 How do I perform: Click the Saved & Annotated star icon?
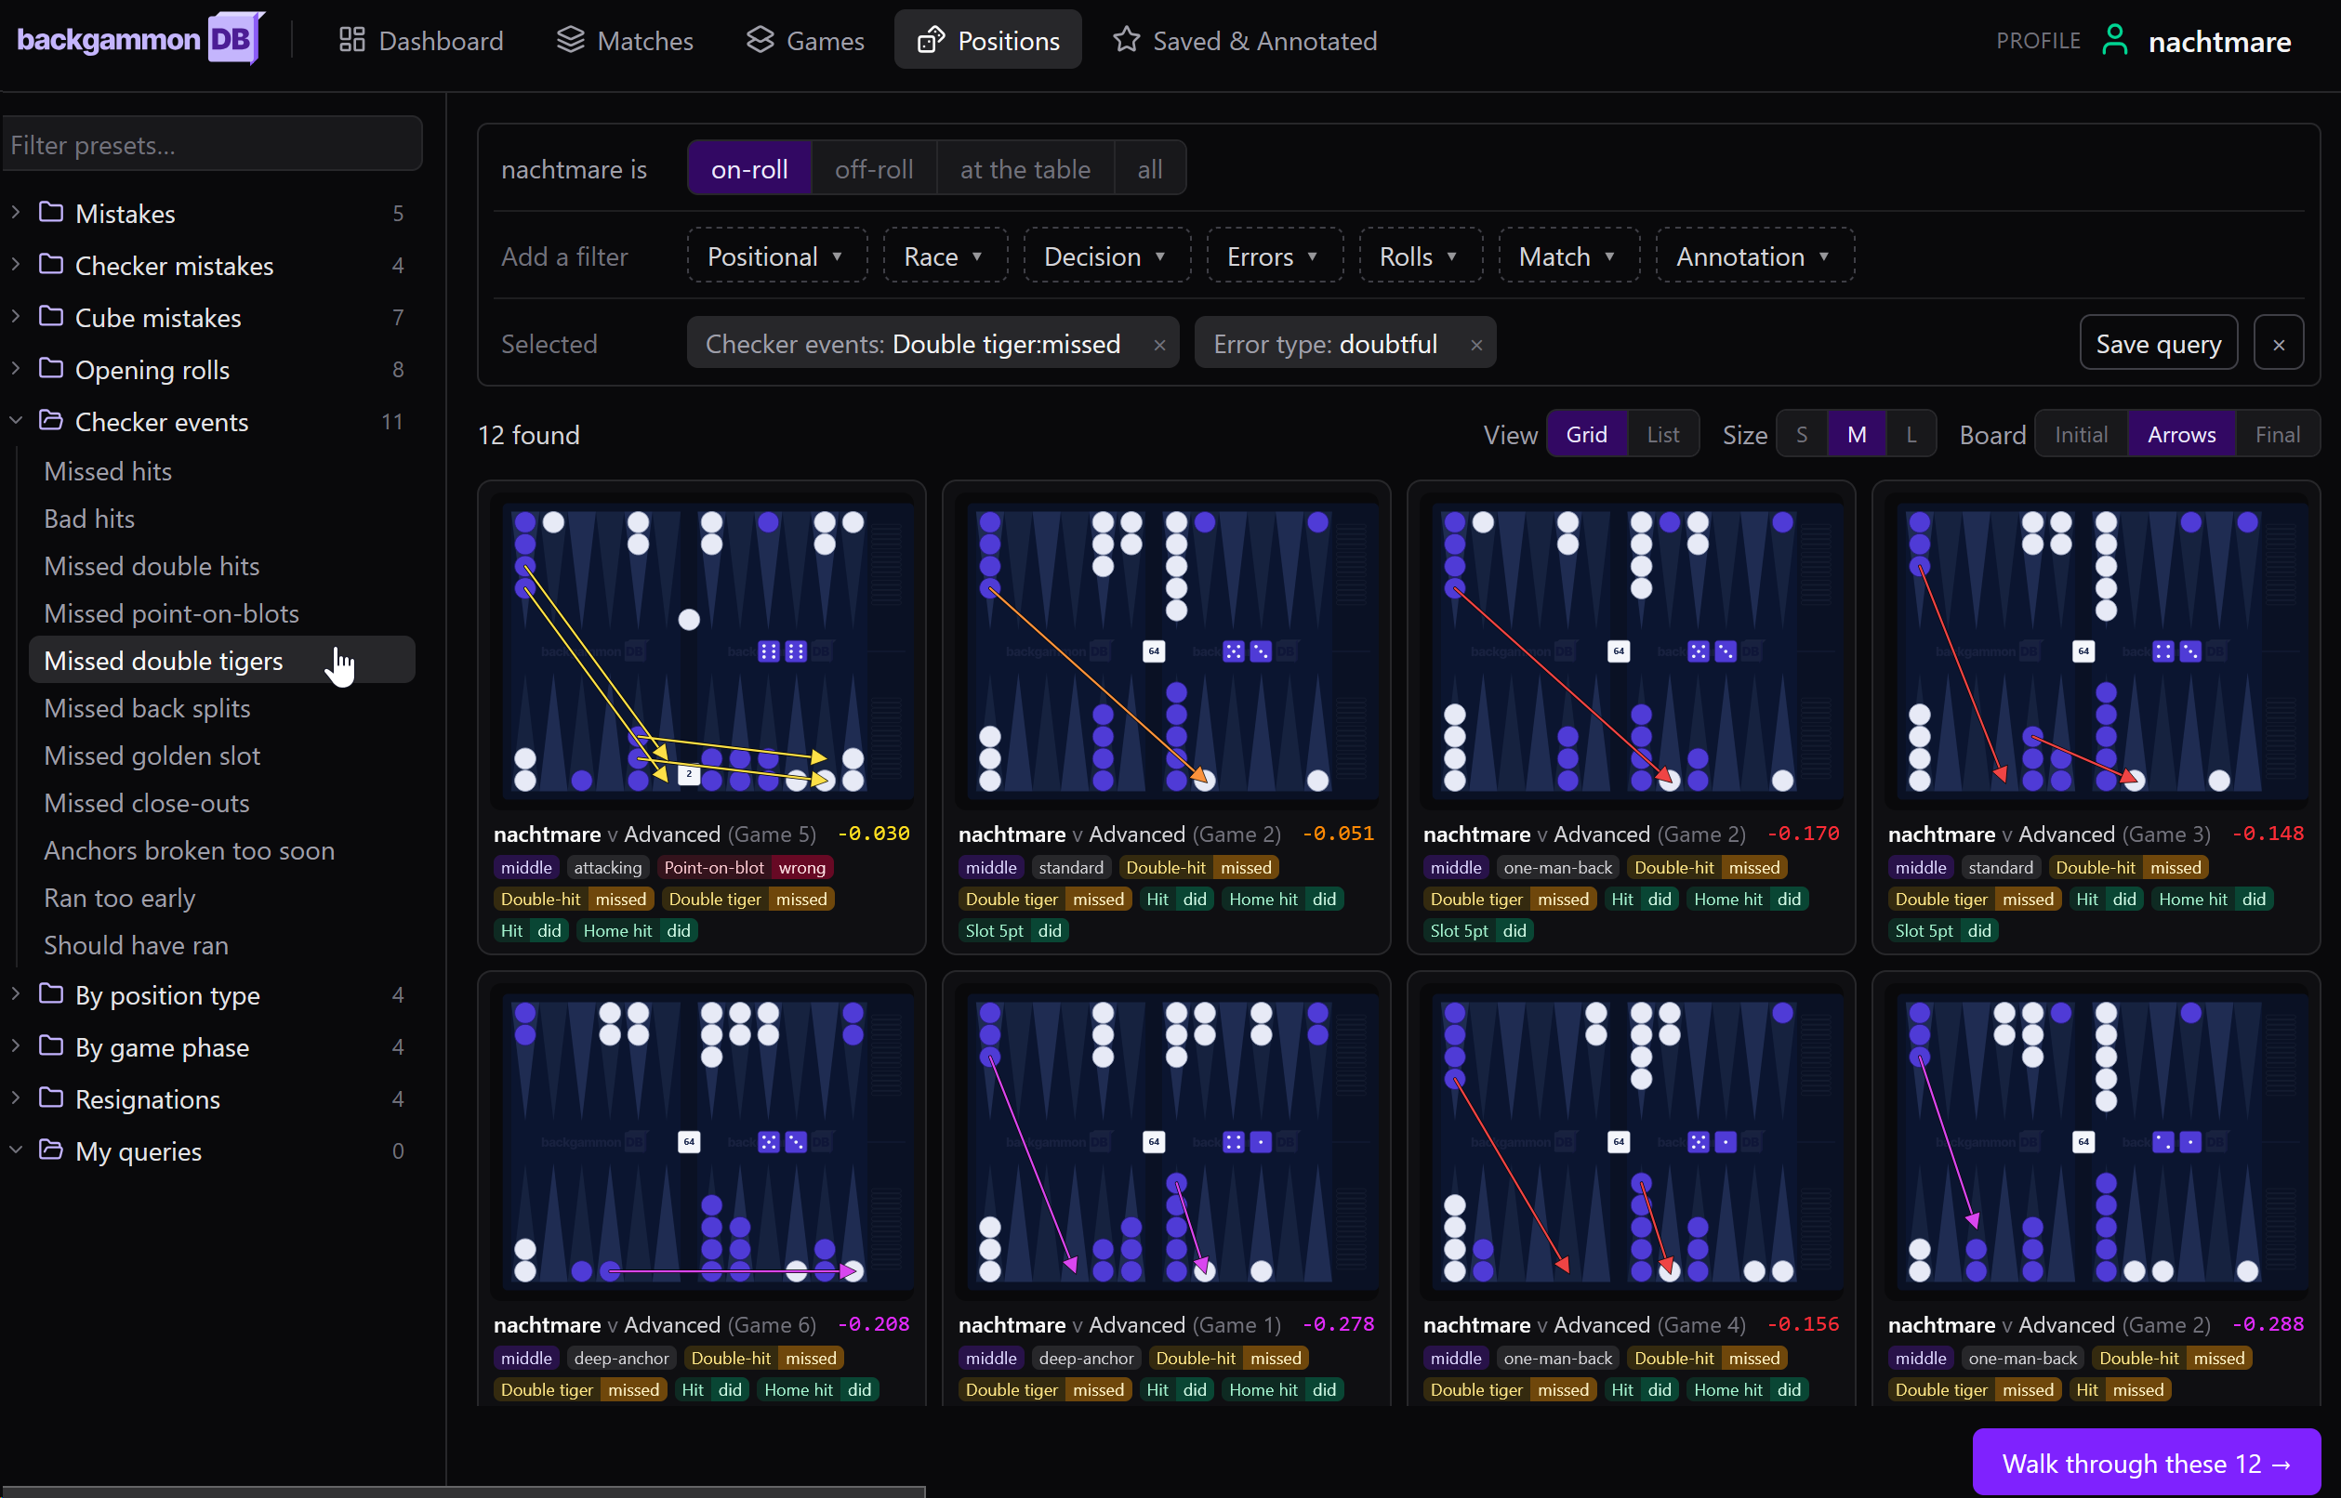pyautogui.click(x=1126, y=40)
